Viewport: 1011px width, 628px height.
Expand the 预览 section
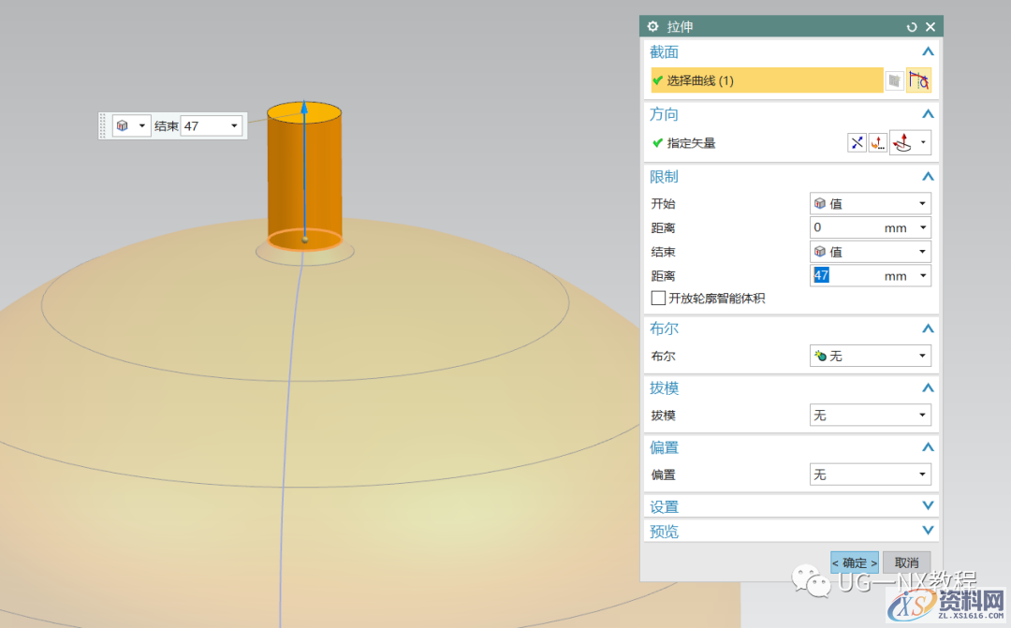927,531
